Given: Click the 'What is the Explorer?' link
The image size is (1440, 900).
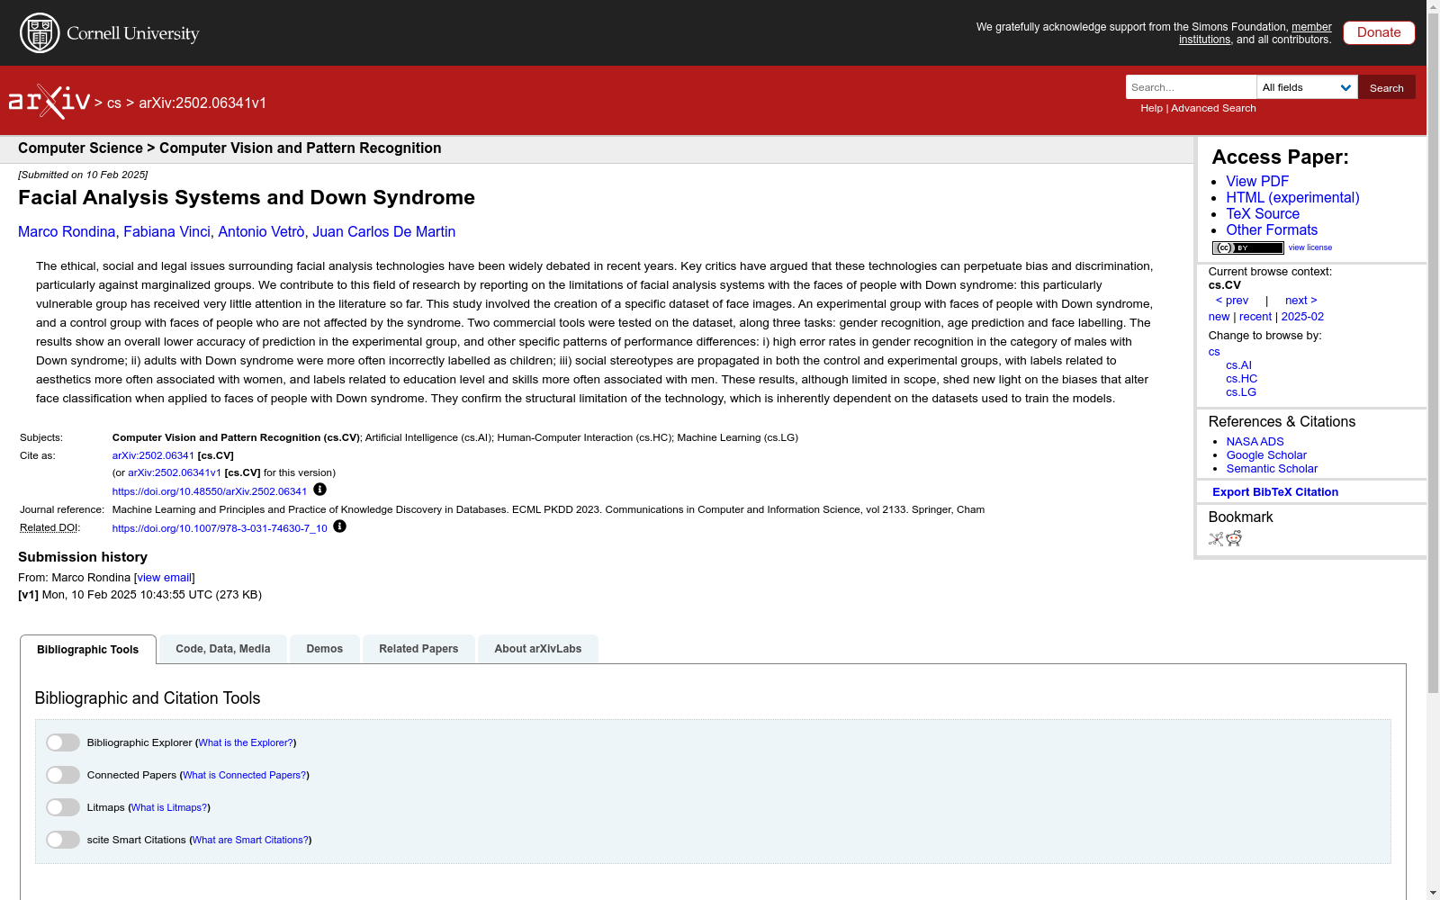Looking at the screenshot, I should [x=246, y=742].
